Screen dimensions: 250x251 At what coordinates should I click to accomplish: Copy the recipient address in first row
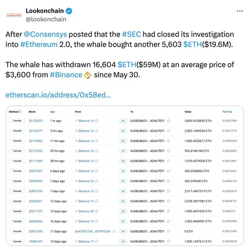(x=168, y=121)
